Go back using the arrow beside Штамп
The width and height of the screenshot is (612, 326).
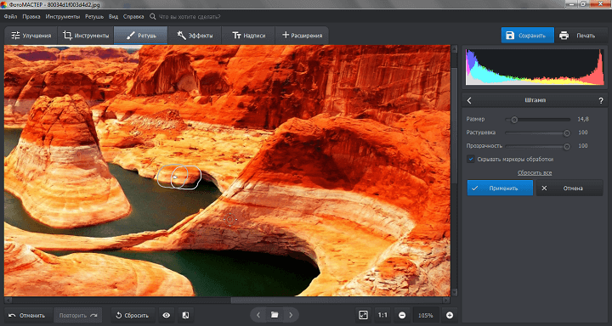coord(469,101)
